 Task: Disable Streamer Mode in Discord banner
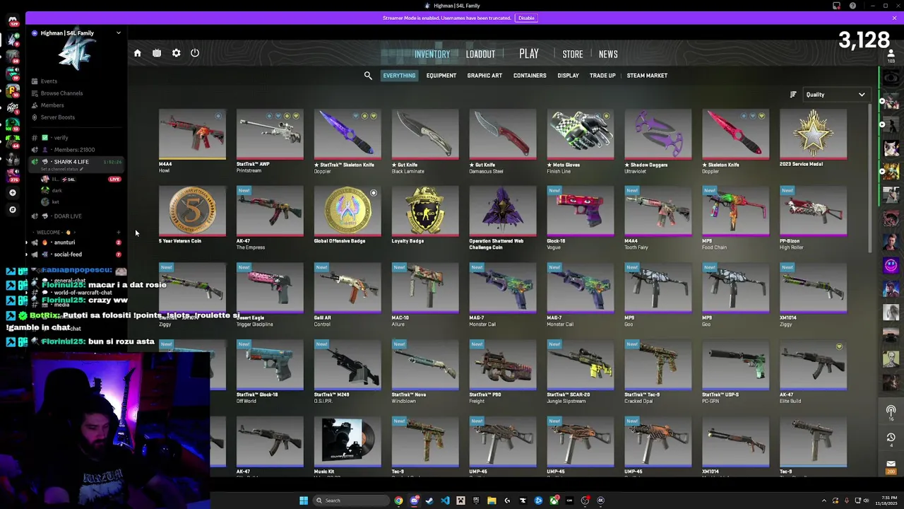tap(526, 18)
